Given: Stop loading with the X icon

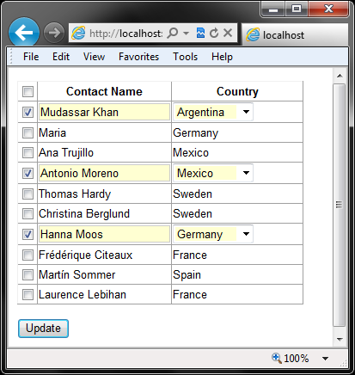Looking at the screenshot, I should tap(228, 33).
